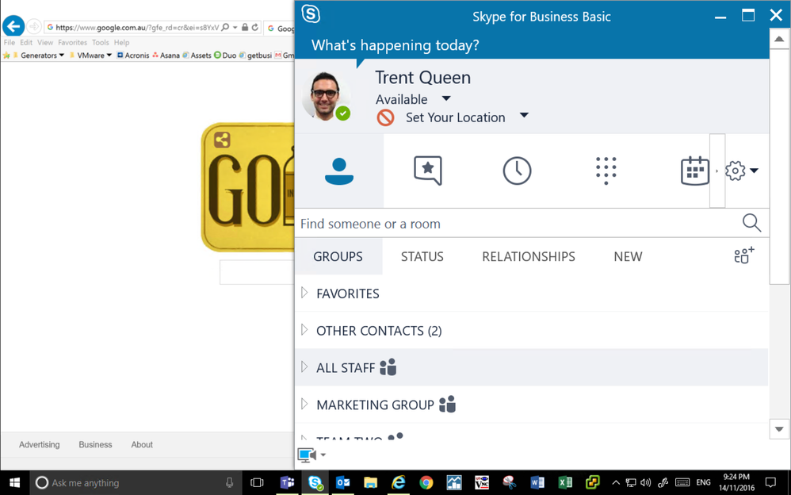Click the search magnifier in Skype
791x495 pixels.
pos(751,223)
